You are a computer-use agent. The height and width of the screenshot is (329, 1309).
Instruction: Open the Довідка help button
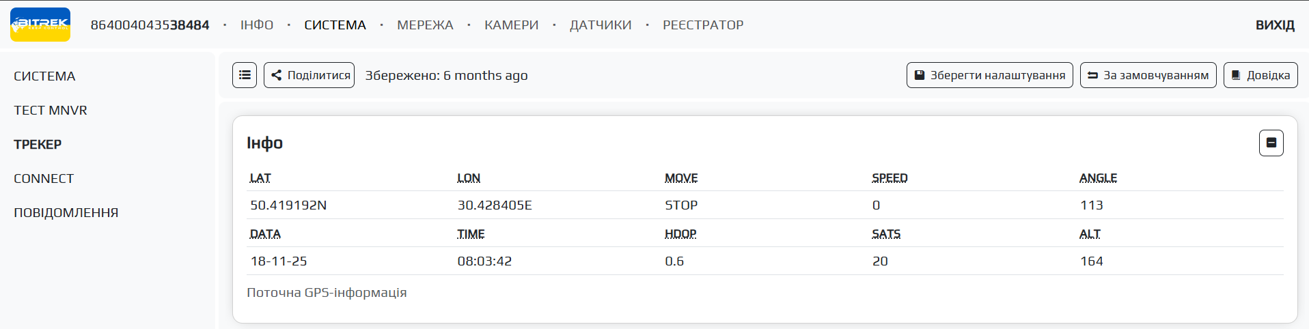coord(1260,75)
